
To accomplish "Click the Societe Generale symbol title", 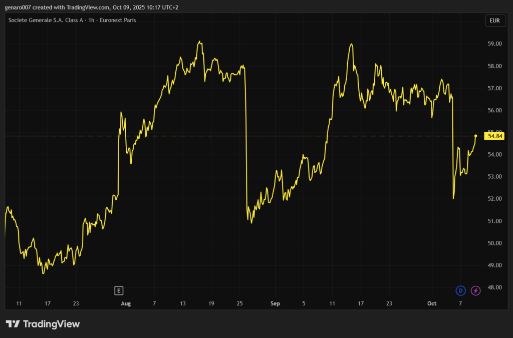I will [x=72, y=20].
